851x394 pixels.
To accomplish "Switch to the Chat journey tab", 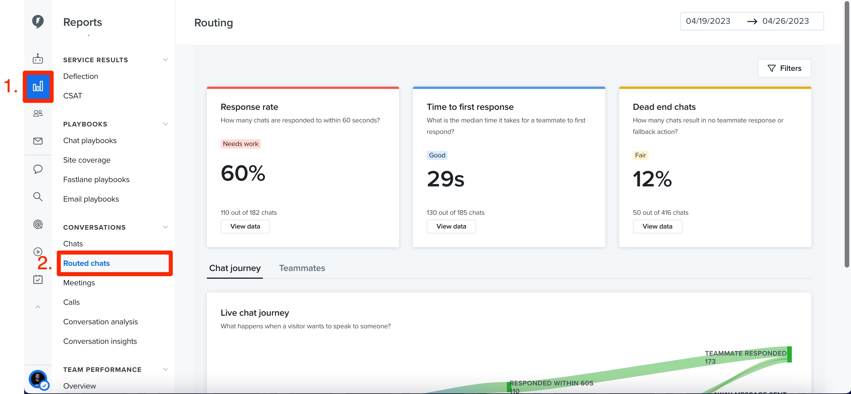I will [x=235, y=268].
